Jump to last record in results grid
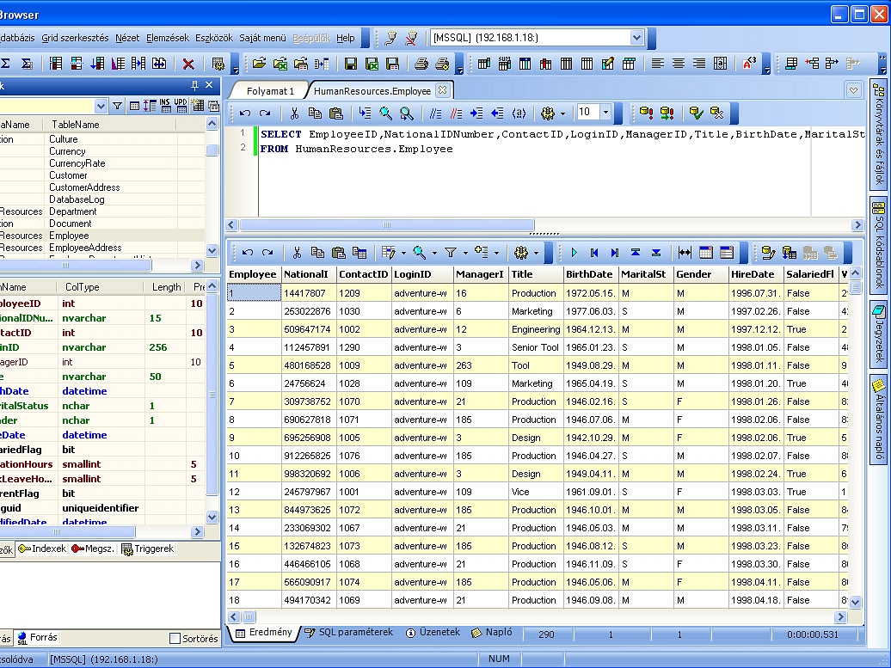Screen dimensions: 891x668 [x=614, y=253]
